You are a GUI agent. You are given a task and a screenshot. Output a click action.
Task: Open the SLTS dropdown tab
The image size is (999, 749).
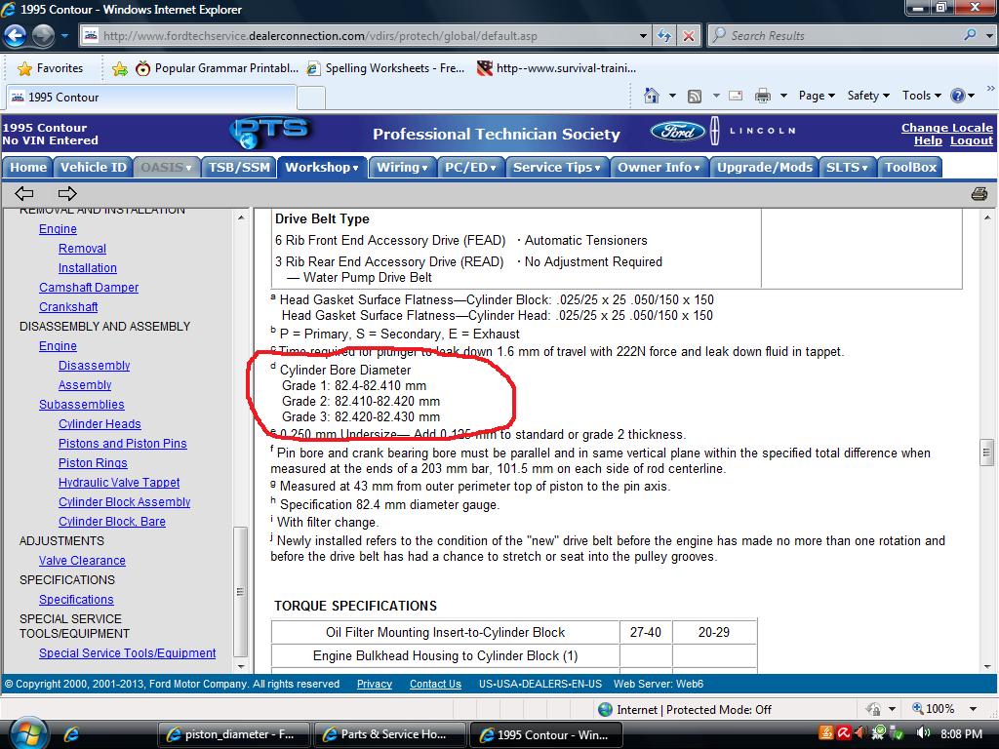847,167
